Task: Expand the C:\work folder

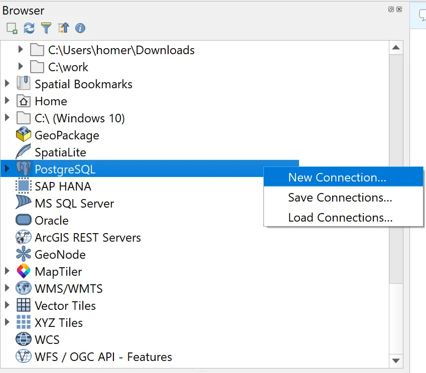Action: 21,67
